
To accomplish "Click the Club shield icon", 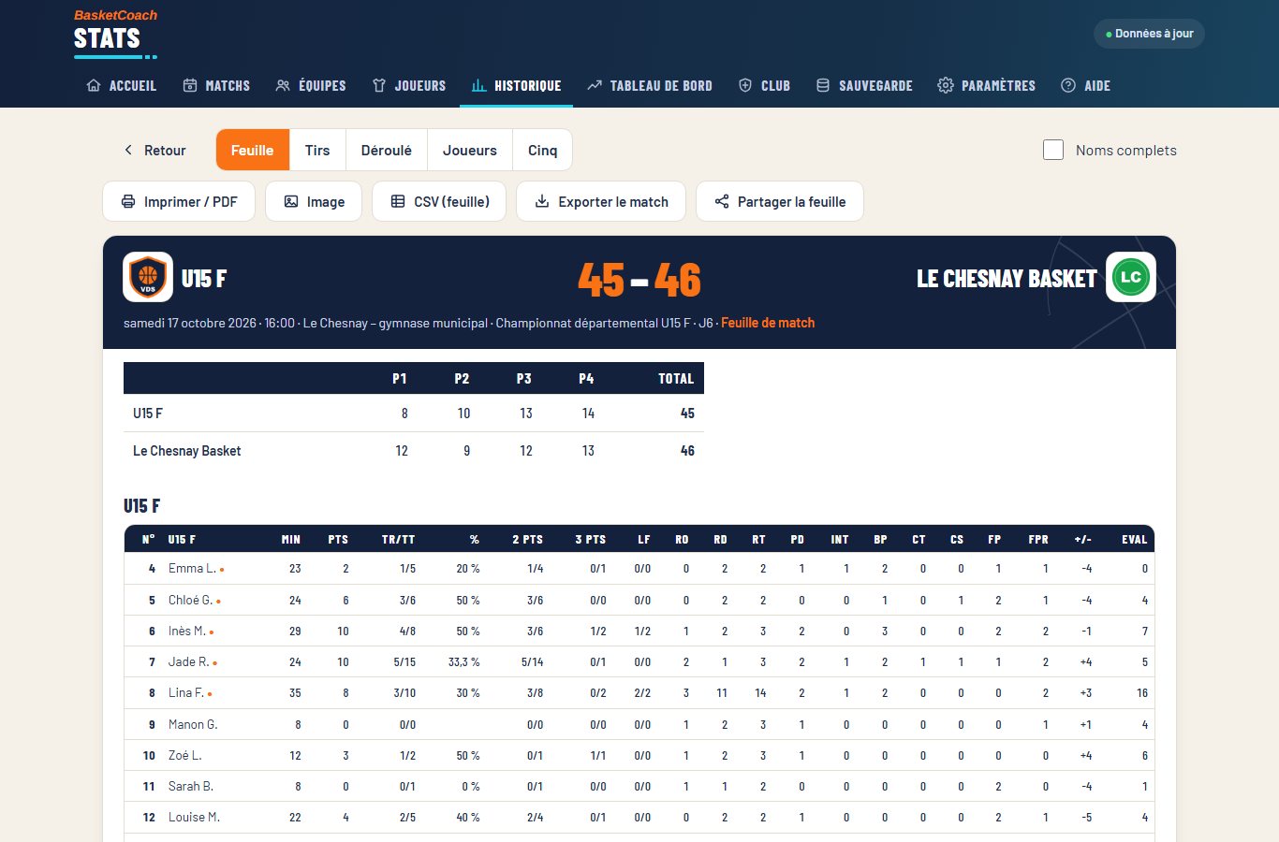I will (745, 85).
